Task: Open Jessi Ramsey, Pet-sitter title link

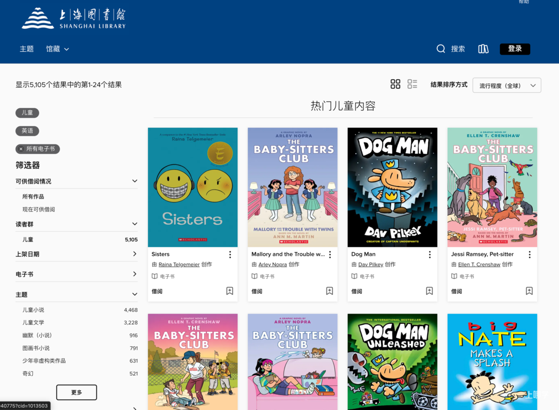Action: [x=482, y=254]
